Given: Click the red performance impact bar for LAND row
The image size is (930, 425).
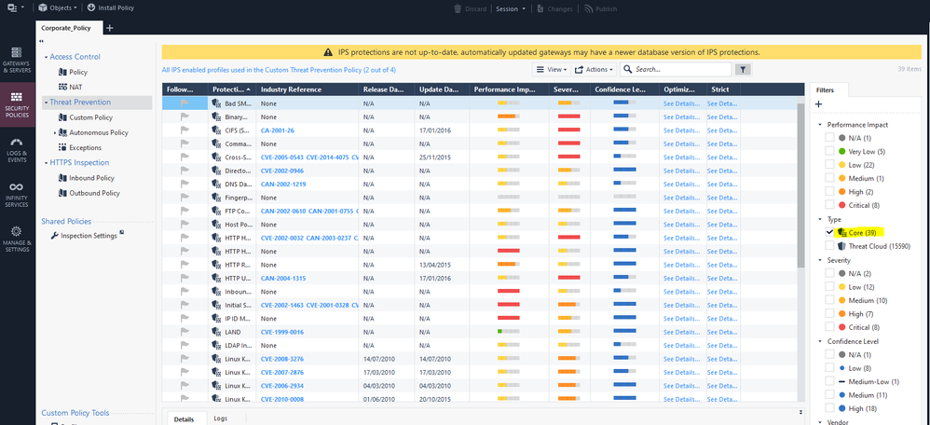Looking at the screenshot, I should (508, 331).
